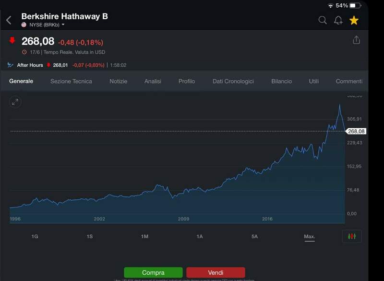
Task: Select the Dati Cronologici tab
Action: (233, 81)
